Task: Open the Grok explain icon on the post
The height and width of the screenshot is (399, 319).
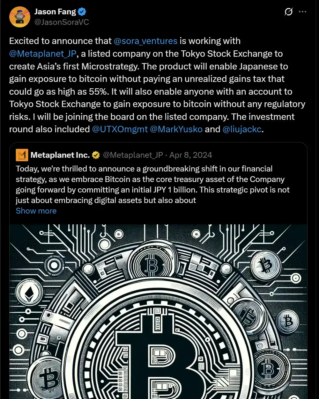Action: coord(288,12)
